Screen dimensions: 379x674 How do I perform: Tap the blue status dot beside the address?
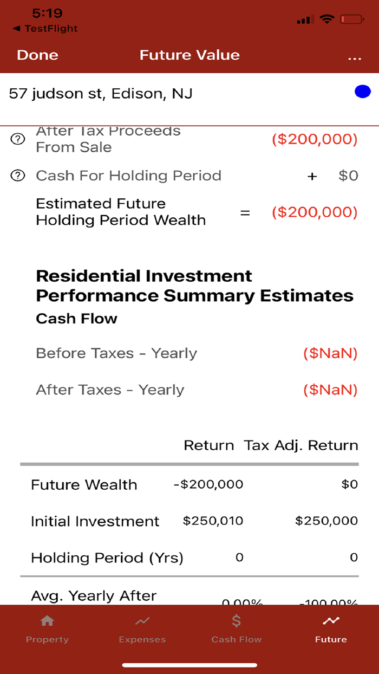click(362, 92)
